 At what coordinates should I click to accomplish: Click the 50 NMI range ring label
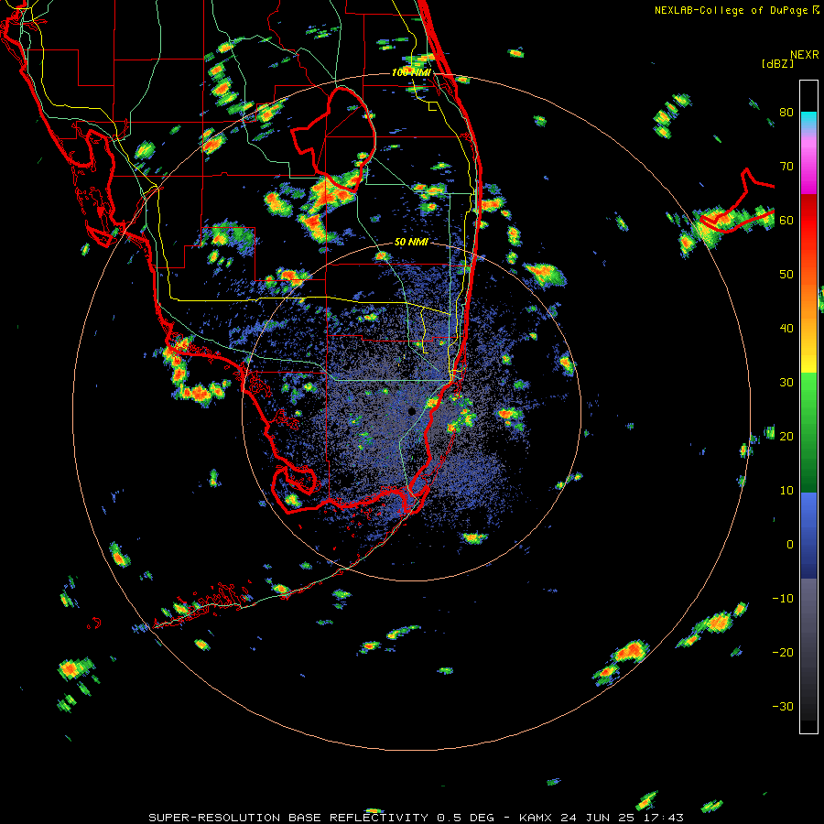(411, 243)
